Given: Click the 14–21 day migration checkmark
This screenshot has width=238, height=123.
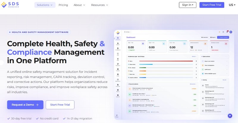Looking at the screenshot, I should (64, 119).
